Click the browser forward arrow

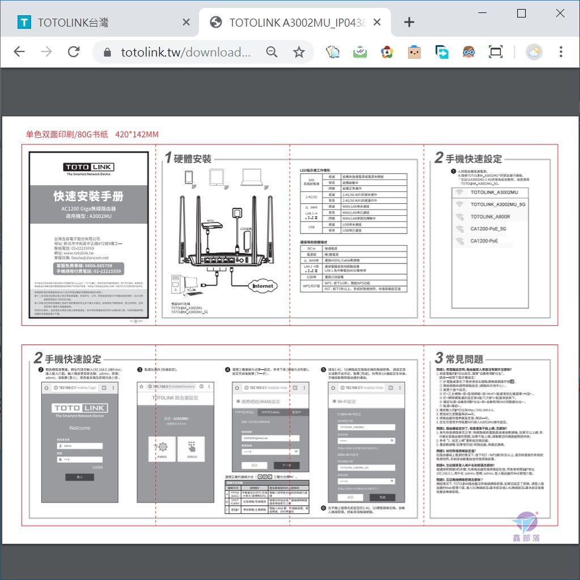pos(46,52)
